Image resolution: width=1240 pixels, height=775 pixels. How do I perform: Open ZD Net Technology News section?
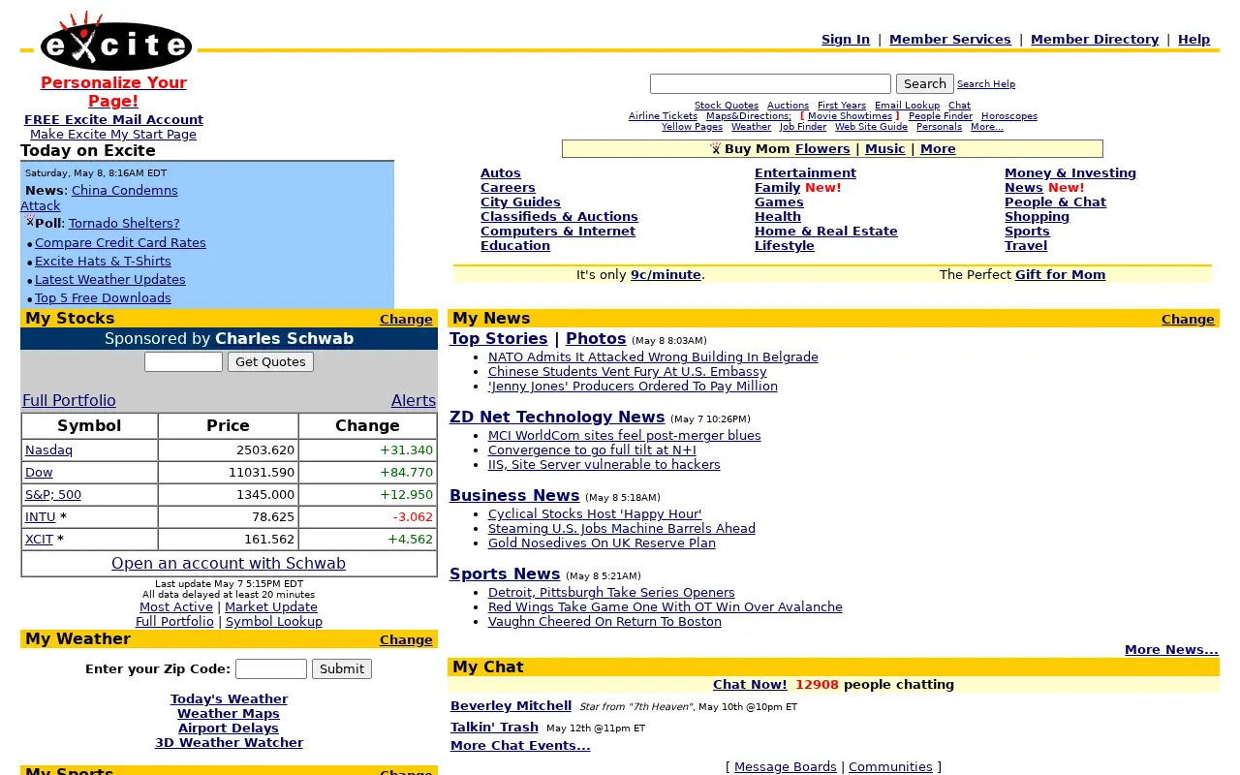click(x=557, y=418)
